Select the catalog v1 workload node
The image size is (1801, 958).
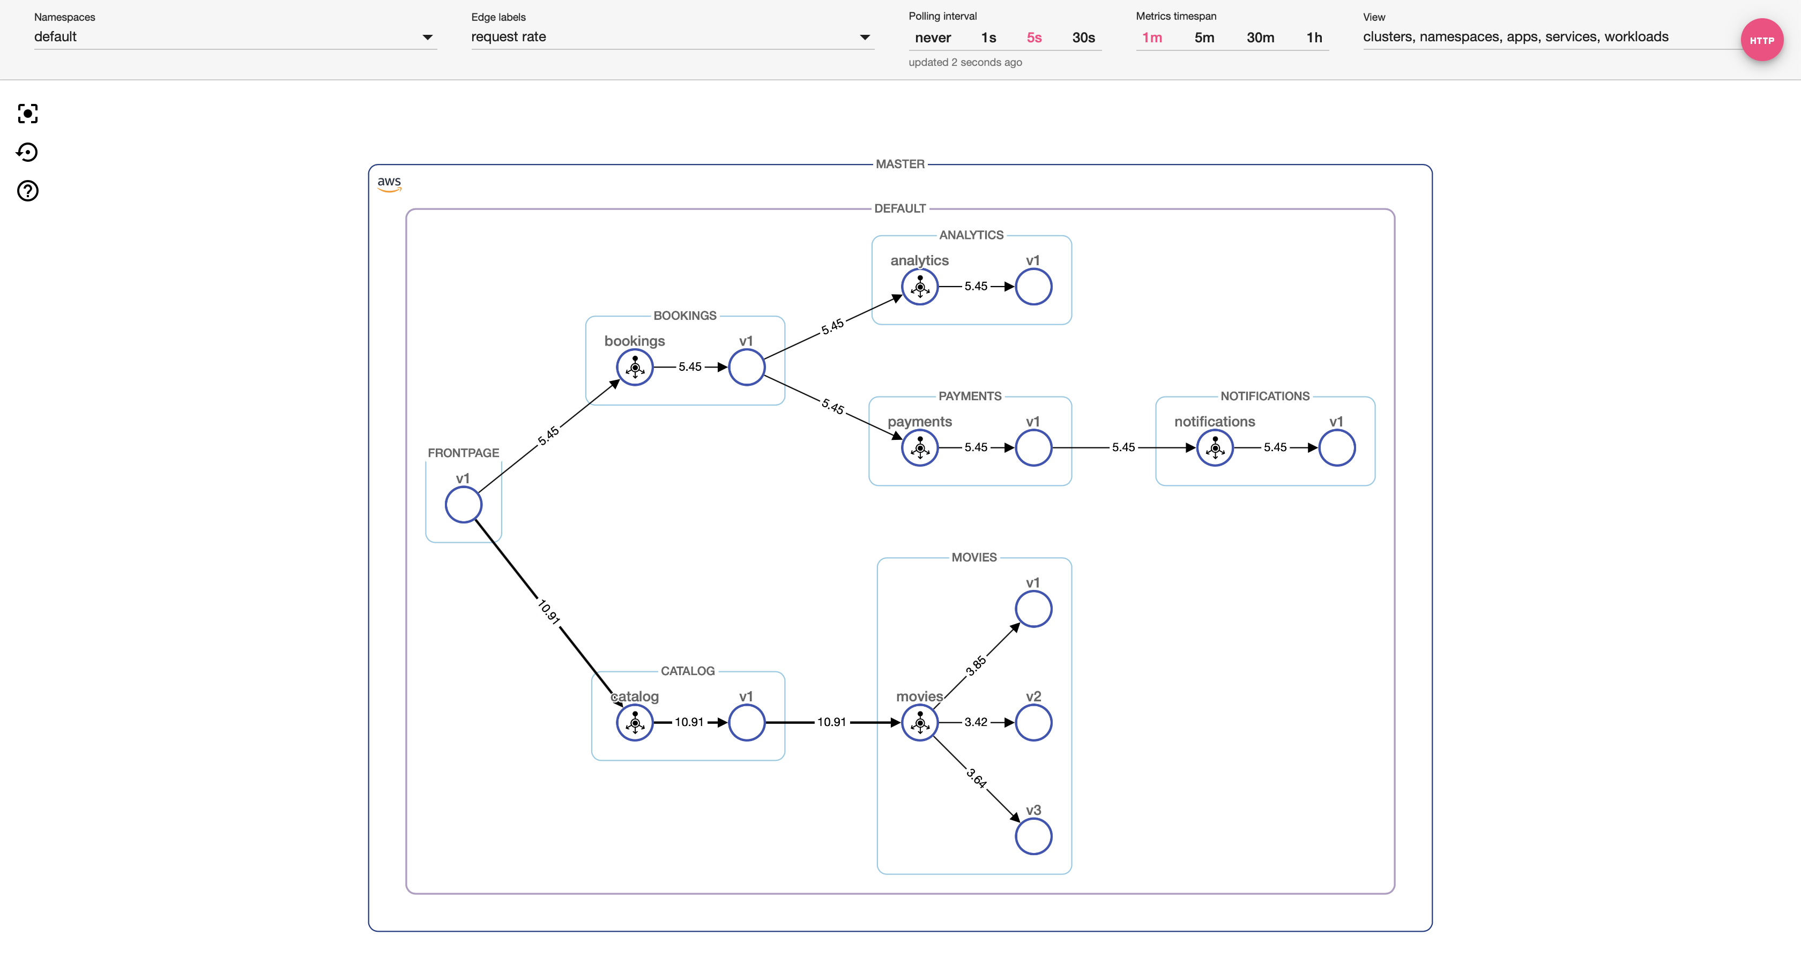[x=747, y=722]
